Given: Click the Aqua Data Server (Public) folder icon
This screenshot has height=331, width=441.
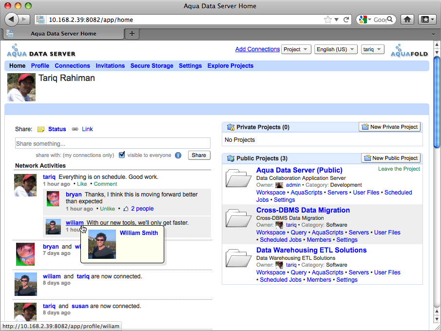Looking at the screenshot, I should click(238, 178).
